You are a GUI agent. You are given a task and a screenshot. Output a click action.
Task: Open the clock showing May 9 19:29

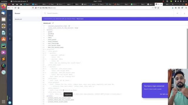click(98, 1)
